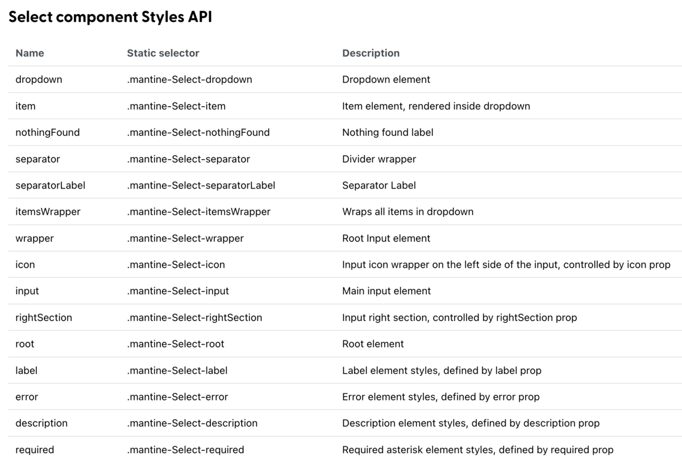Viewport: 682px width, 464px height.
Task: Click the 'Input right section' description
Action: pyautogui.click(x=459, y=317)
